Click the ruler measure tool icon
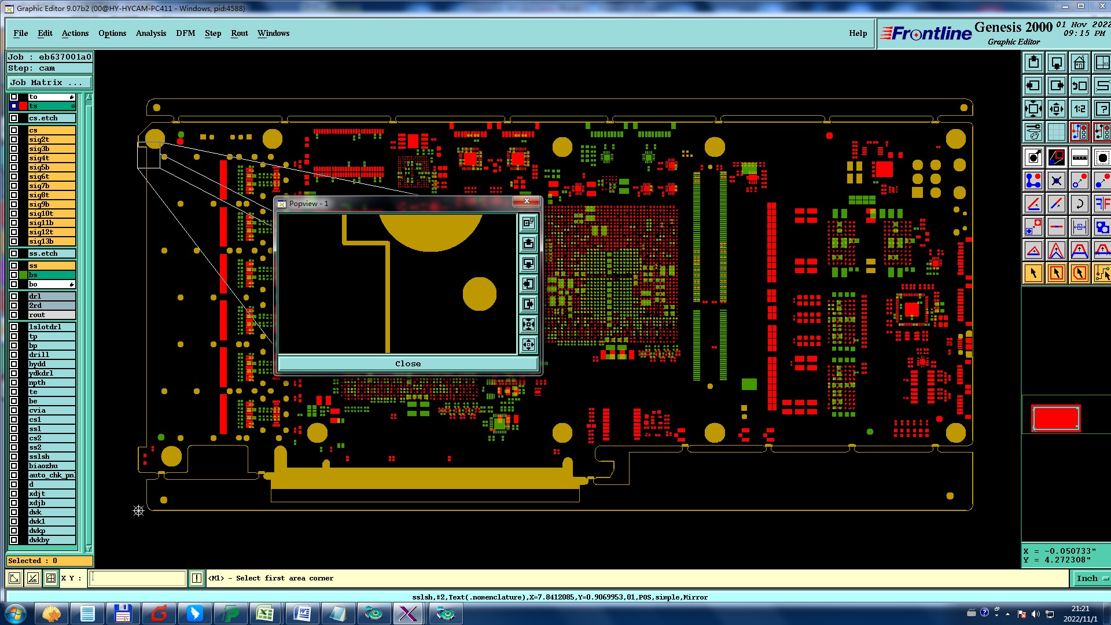Image resolution: width=1111 pixels, height=625 pixels. (1079, 157)
